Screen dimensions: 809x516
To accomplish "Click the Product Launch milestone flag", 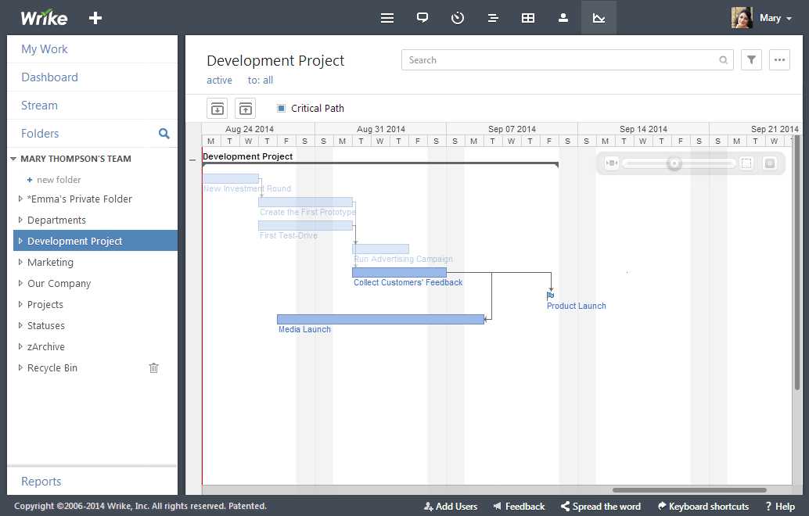I will pos(550,296).
